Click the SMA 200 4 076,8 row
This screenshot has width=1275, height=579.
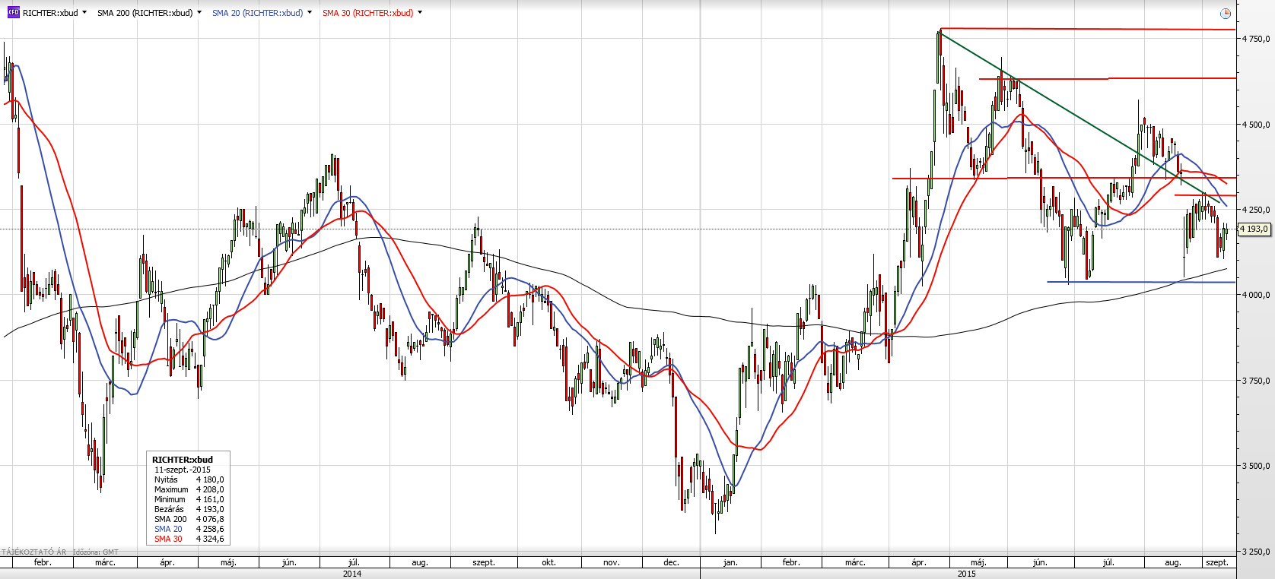[x=189, y=519]
